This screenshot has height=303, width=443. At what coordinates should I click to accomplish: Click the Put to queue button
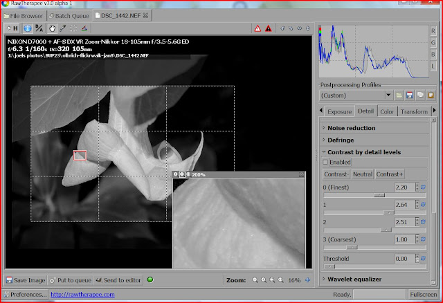[x=71, y=280]
